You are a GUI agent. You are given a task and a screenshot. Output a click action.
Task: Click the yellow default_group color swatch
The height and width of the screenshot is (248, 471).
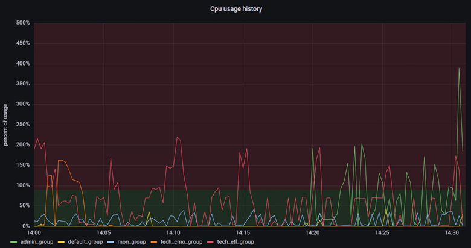(61, 242)
